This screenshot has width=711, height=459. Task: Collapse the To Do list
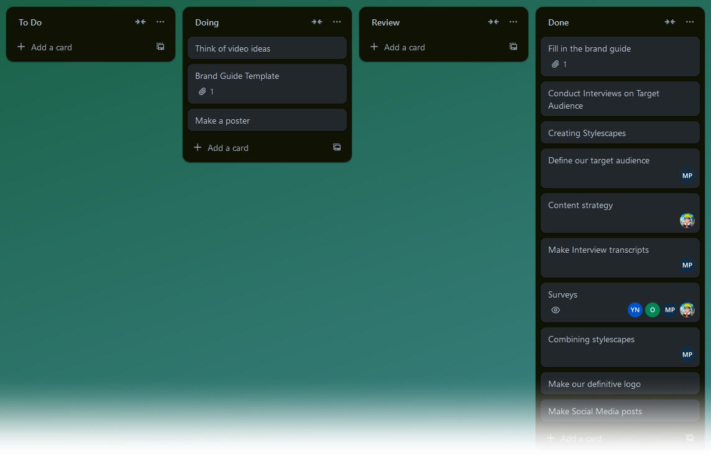(x=140, y=21)
